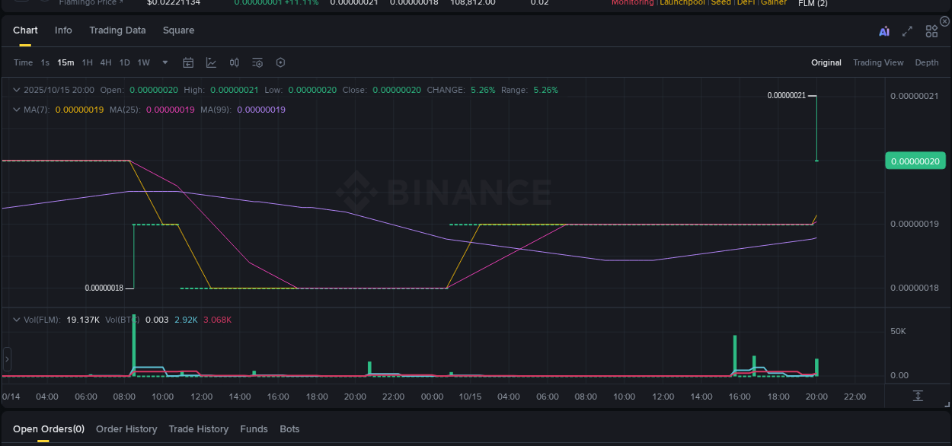
Task: Switch the chart to Depth view
Action: tap(927, 62)
